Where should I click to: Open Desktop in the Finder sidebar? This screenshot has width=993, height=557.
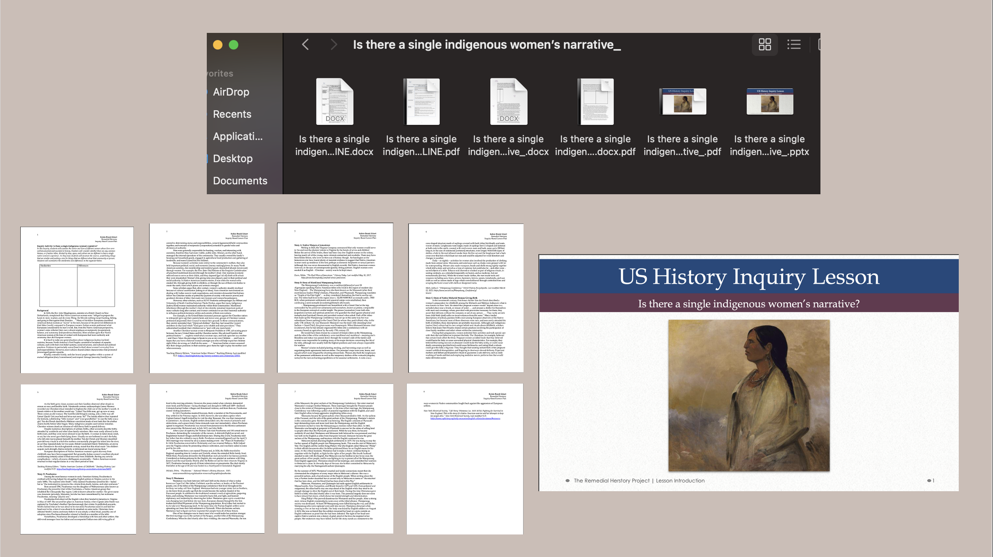click(232, 158)
